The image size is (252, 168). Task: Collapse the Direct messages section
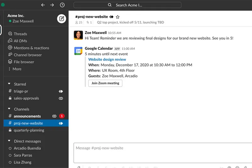[x=9, y=141]
